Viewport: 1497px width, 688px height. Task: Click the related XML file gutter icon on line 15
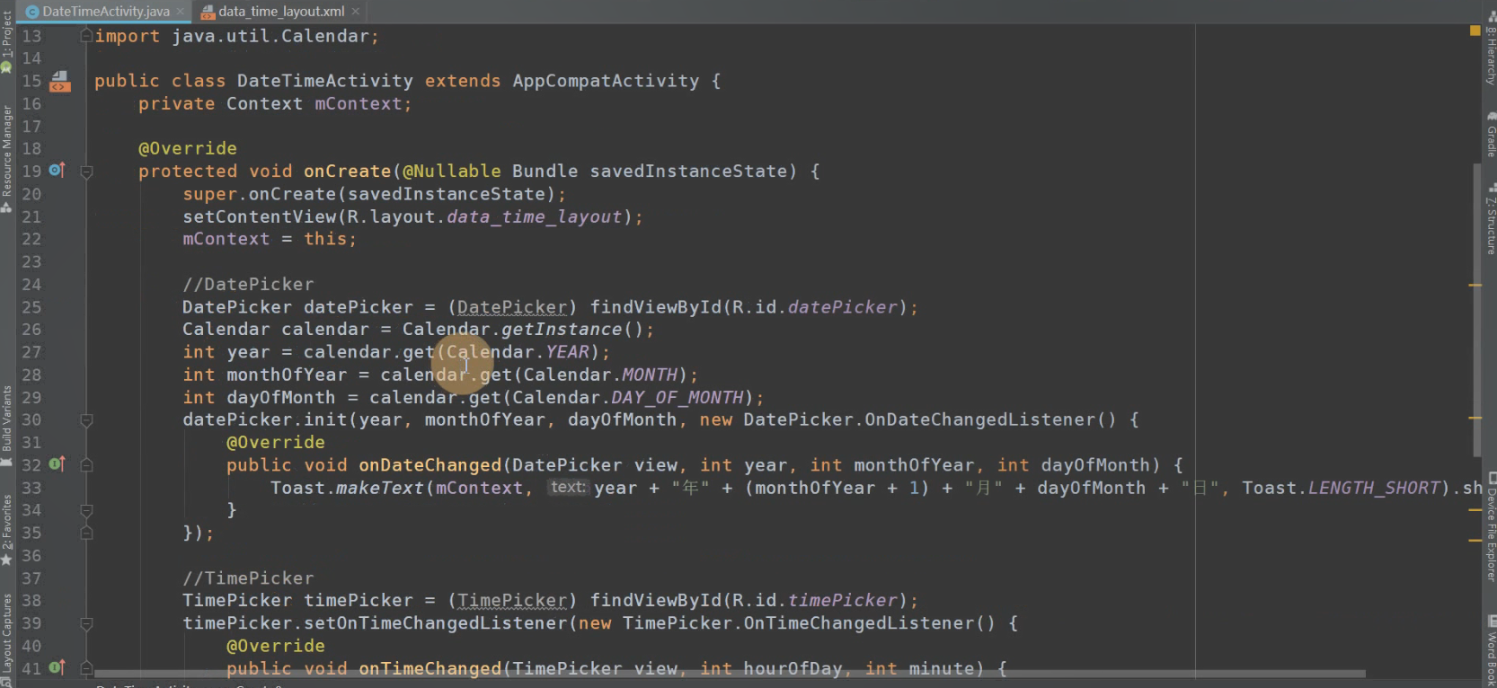(x=60, y=81)
